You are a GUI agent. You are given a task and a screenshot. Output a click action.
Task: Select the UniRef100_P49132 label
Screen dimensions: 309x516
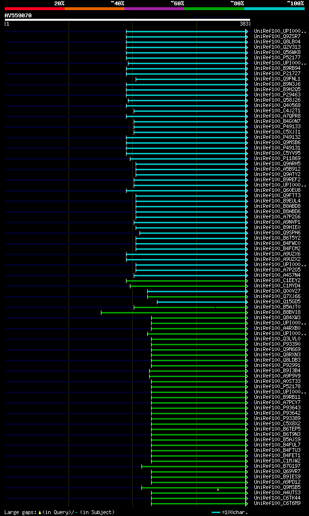pos(277,137)
